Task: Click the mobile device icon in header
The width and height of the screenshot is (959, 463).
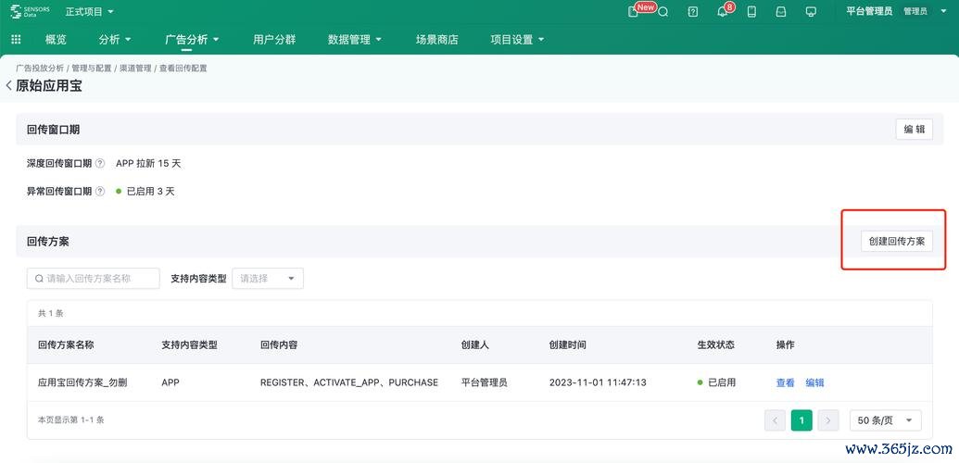Action: point(751,12)
